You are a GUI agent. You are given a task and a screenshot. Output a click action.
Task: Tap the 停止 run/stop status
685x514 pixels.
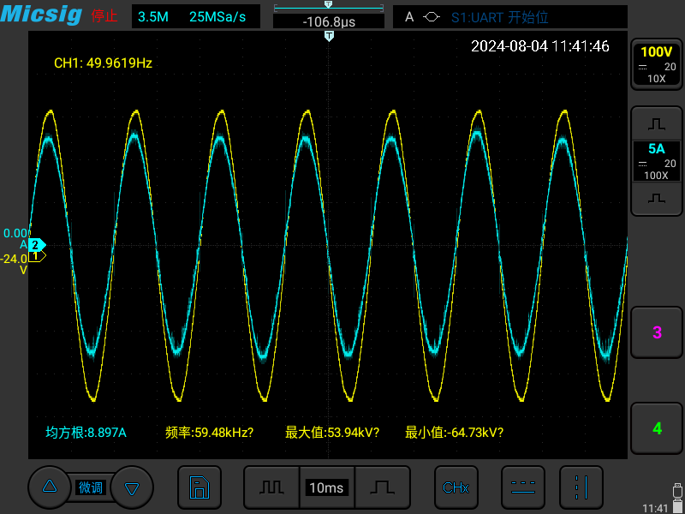[x=104, y=16]
